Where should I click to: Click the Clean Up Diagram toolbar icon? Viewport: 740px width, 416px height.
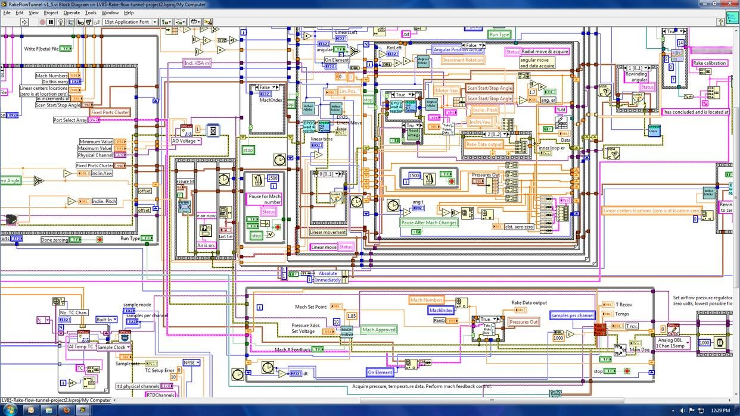pos(208,22)
